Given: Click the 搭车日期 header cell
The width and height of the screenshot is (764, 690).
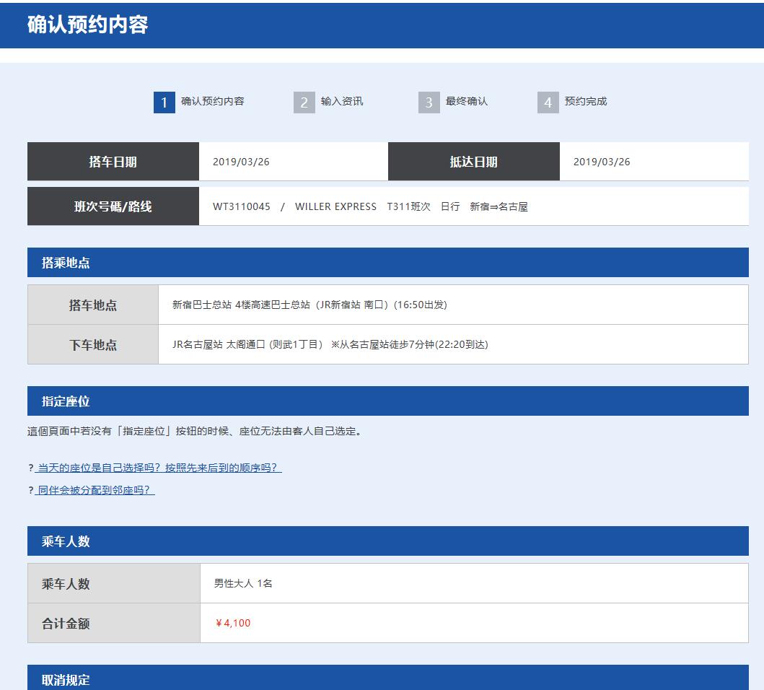Looking at the screenshot, I should click(113, 160).
